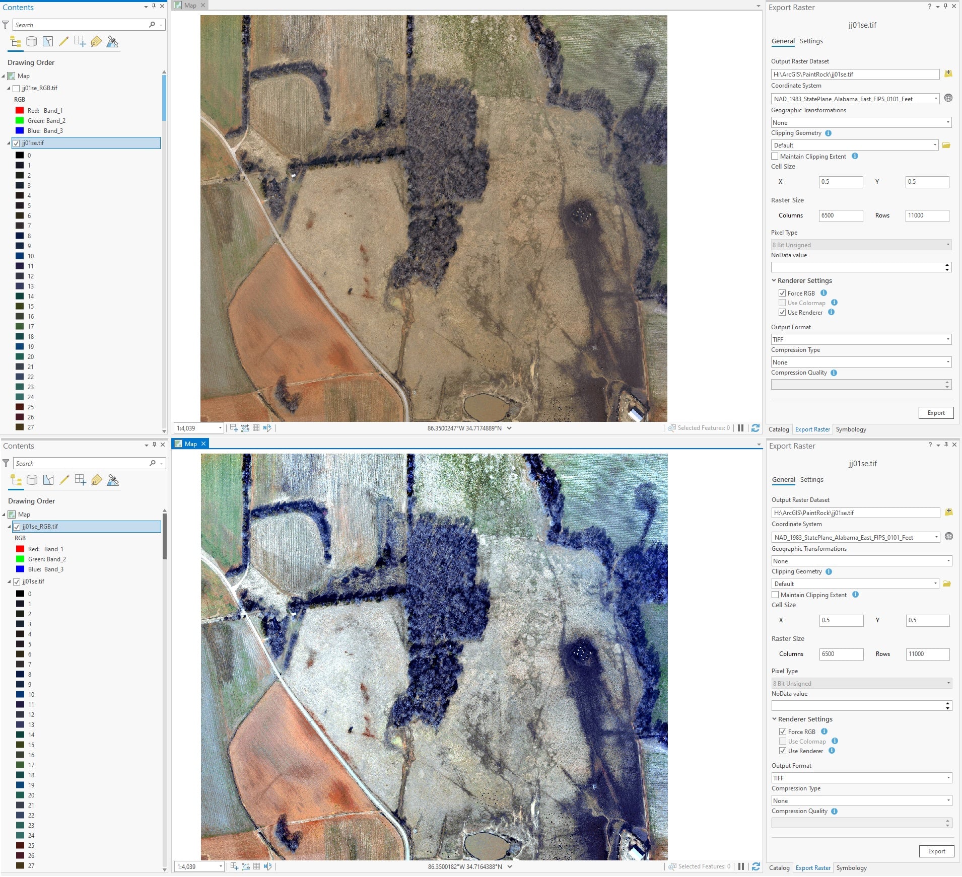
Task: Click the refresh icon in bottom map status bar
Action: [x=756, y=866]
